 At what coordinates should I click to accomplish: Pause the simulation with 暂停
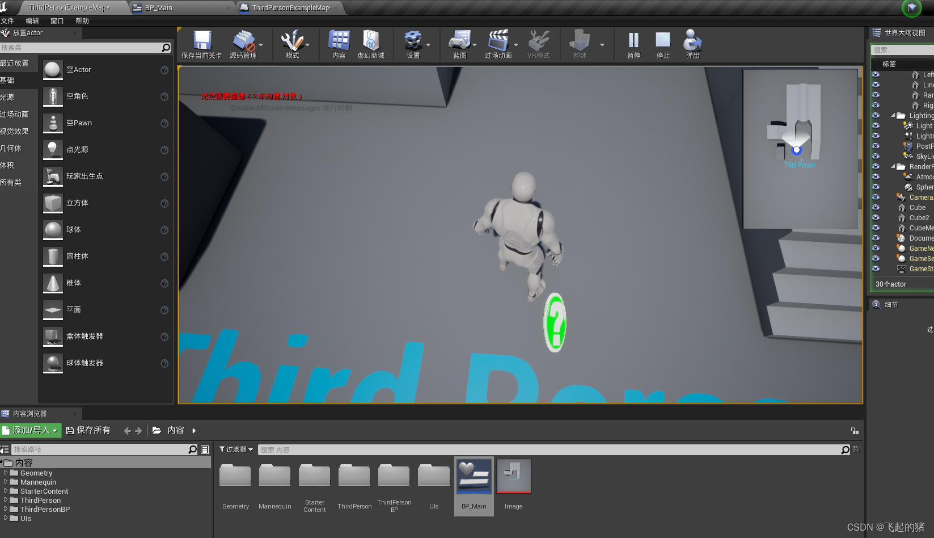point(633,41)
